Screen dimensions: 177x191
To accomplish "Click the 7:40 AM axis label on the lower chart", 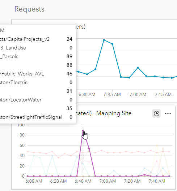I will point(157,181).
